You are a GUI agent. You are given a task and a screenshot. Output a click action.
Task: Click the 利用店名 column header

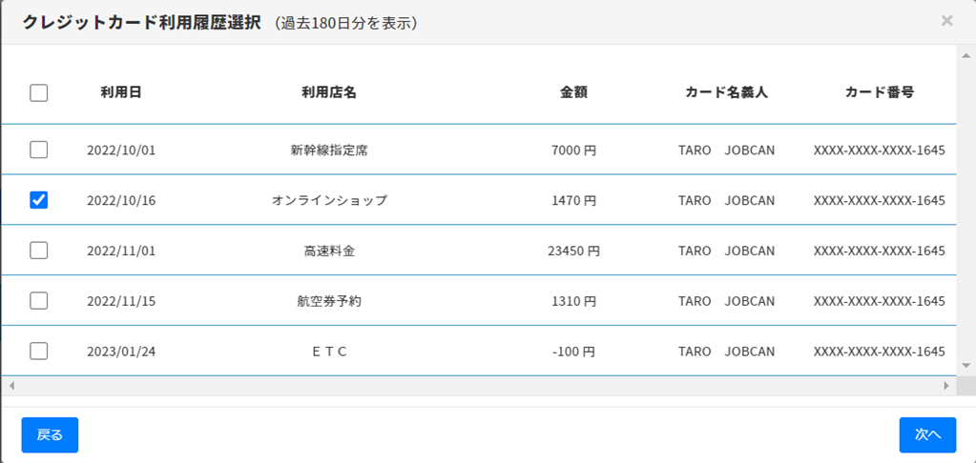[329, 92]
